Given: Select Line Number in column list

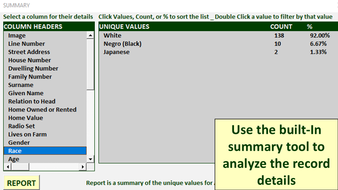Looking at the screenshot, I should click(x=26, y=44).
